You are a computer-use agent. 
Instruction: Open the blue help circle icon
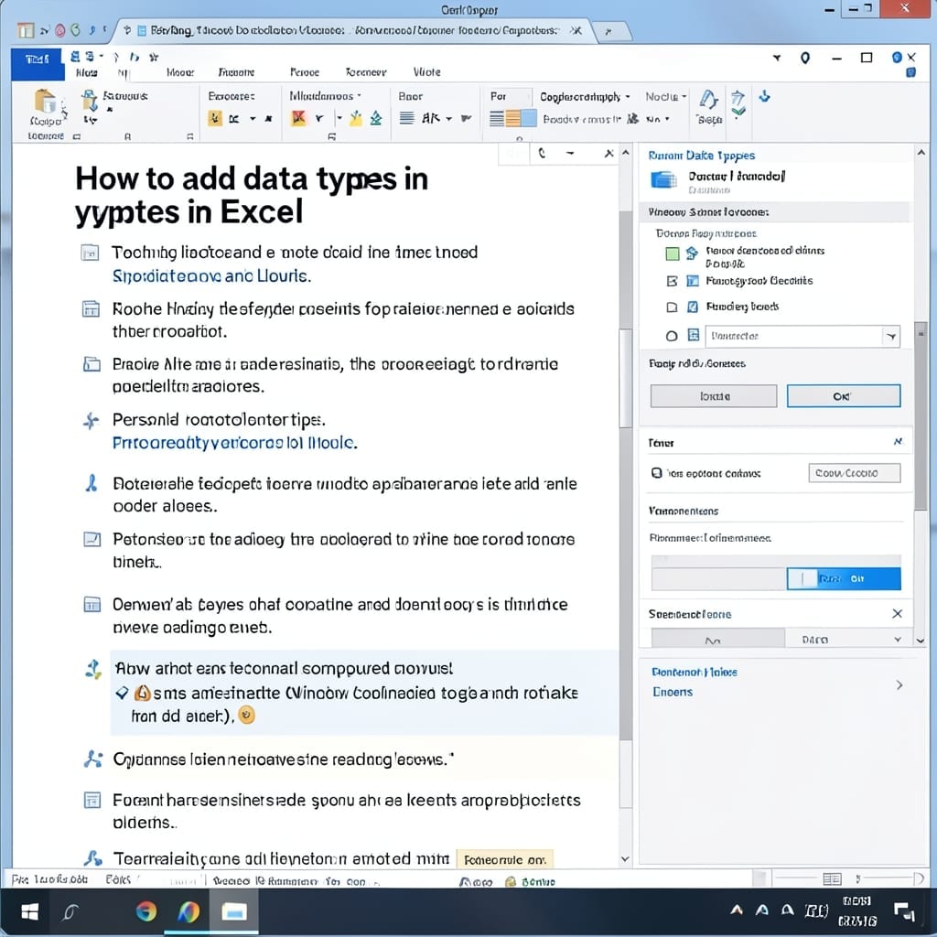point(897,58)
